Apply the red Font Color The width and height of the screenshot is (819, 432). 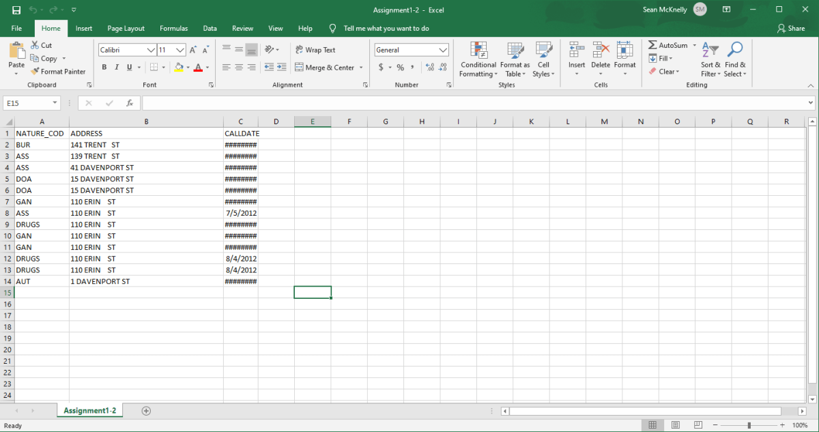click(x=198, y=67)
